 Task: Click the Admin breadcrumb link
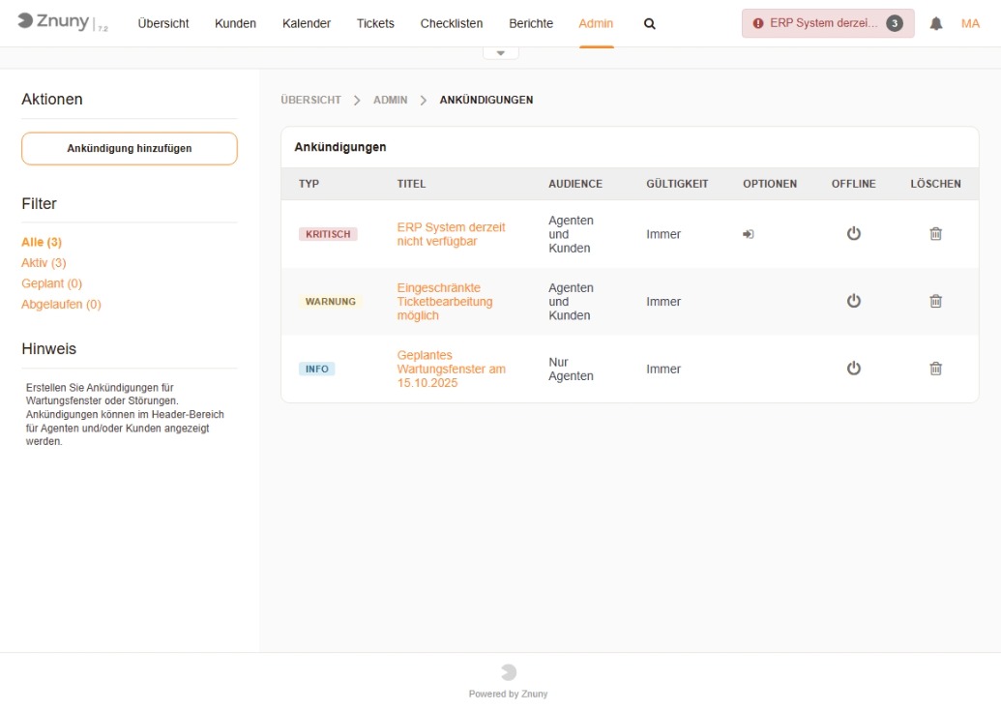[390, 100]
